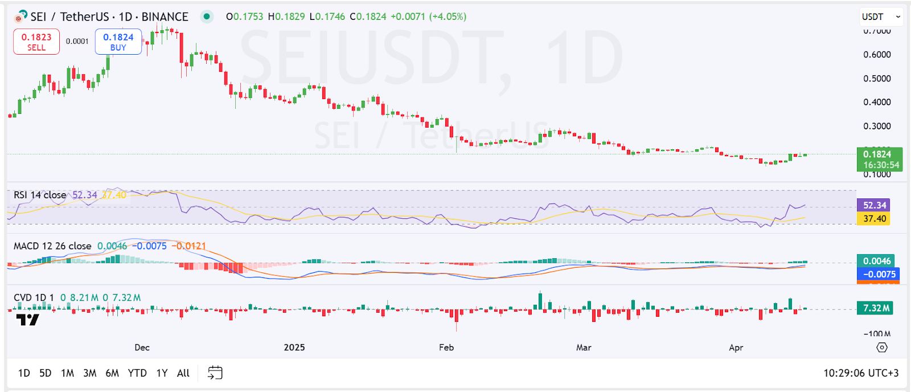Select the 5D time range

(46, 373)
